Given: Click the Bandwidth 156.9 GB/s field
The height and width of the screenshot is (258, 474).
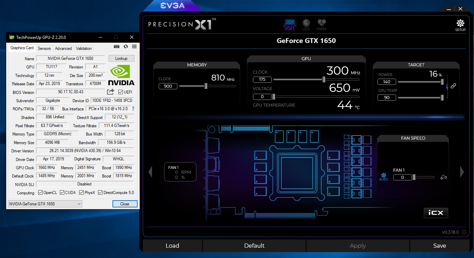Looking at the screenshot, I should pos(116,142).
